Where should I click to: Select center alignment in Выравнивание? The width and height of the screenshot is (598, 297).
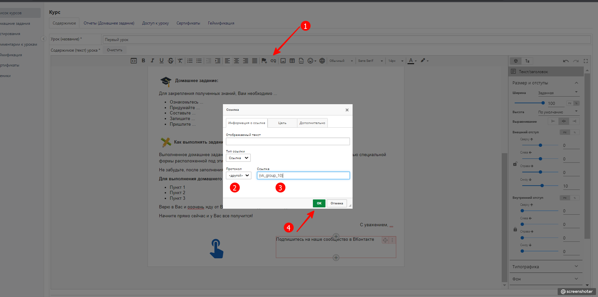click(564, 121)
